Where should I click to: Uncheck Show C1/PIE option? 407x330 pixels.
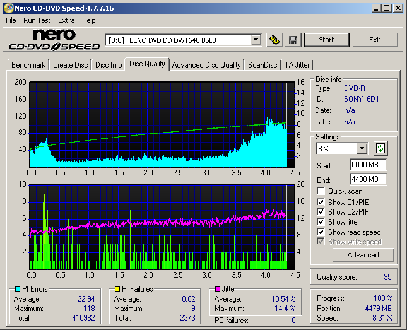pyautogui.click(x=321, y=202)
